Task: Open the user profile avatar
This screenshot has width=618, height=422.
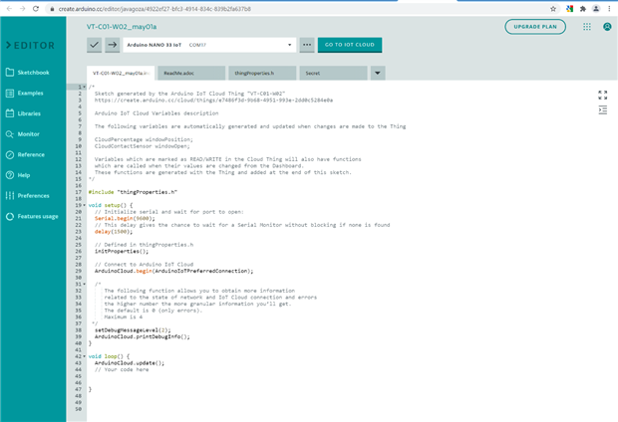Action: click(607, 27)
